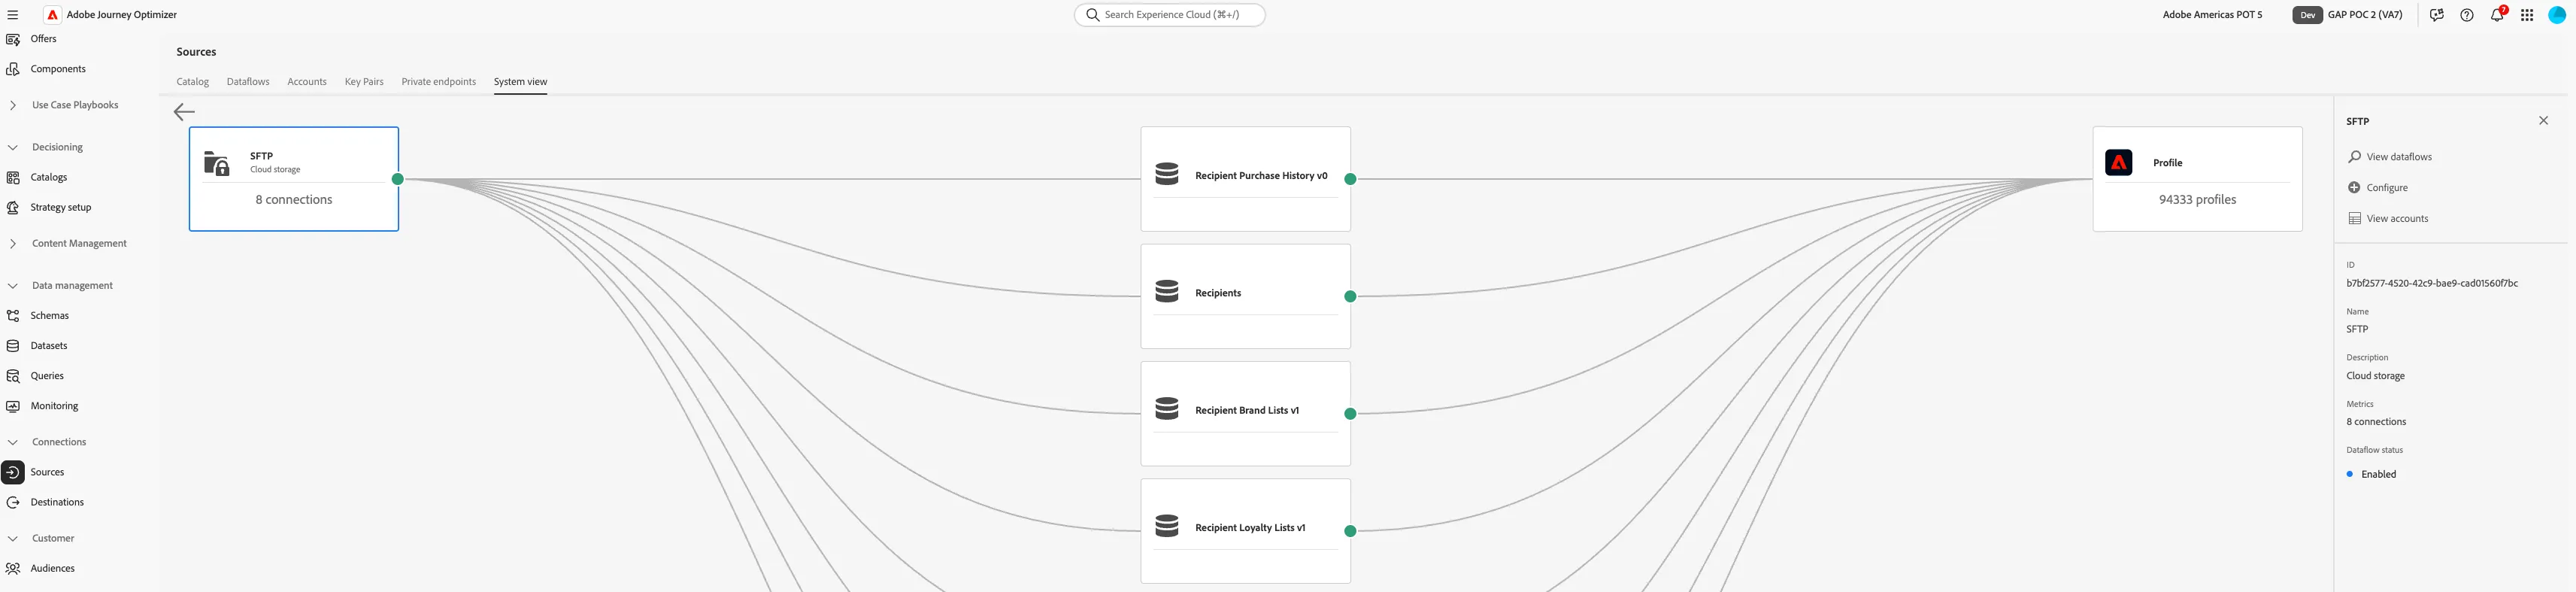
Task: Close the SFTP details panel
Action: pos(2544,121)
